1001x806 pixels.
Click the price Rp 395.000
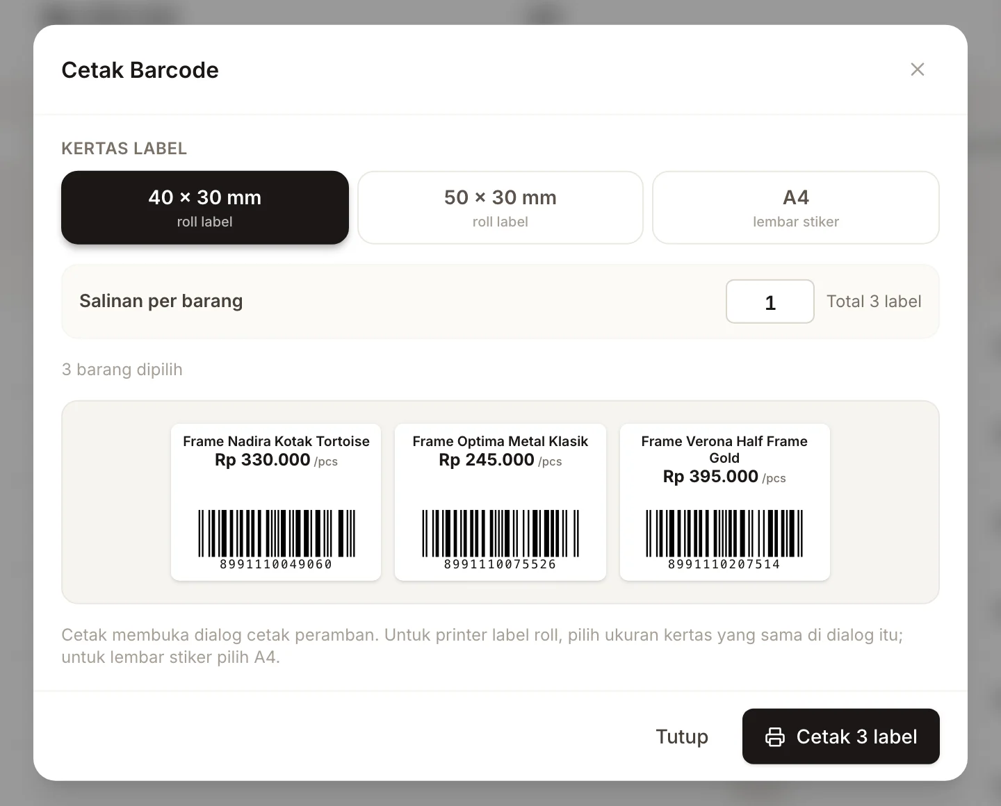710,477
